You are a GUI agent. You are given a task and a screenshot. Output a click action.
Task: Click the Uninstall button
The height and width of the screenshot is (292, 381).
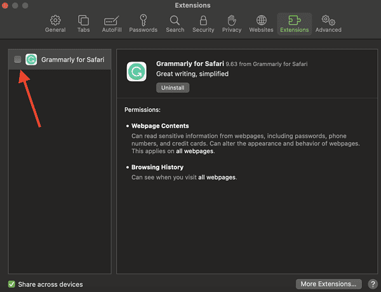pos(173,88)
